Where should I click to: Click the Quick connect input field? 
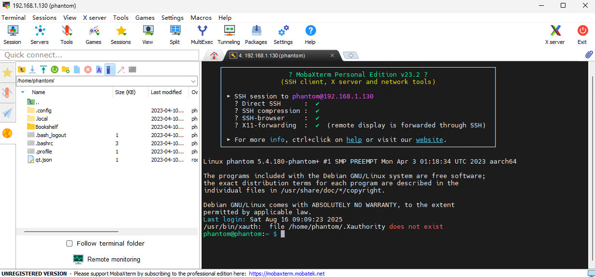99,55
